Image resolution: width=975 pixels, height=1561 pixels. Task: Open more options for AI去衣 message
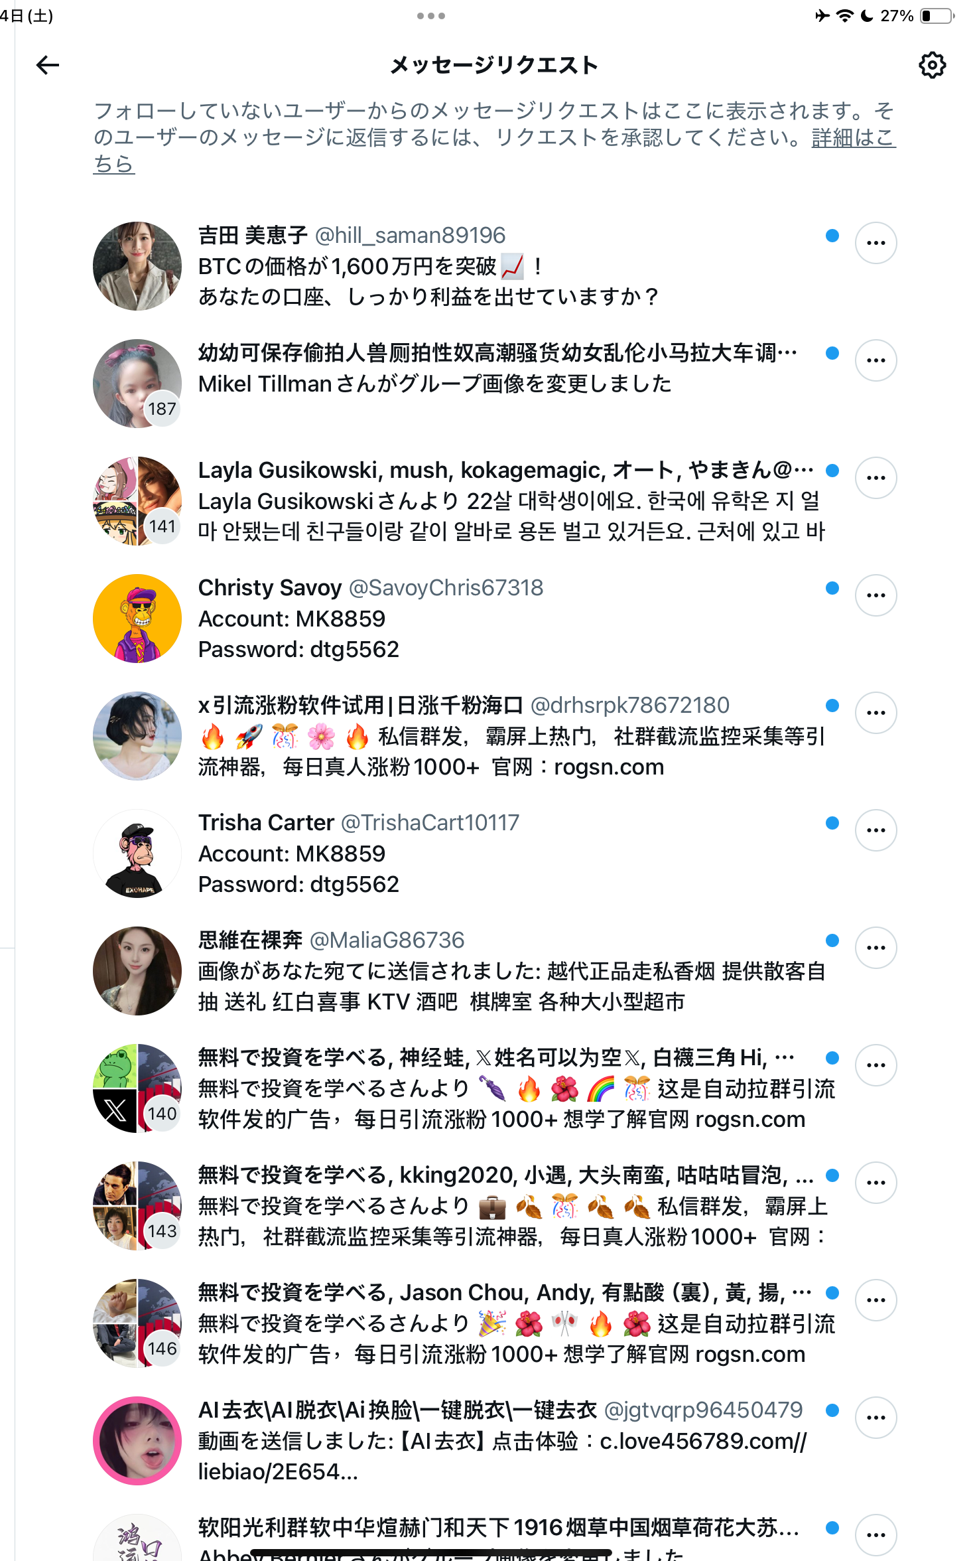(x=876, y=1418)
